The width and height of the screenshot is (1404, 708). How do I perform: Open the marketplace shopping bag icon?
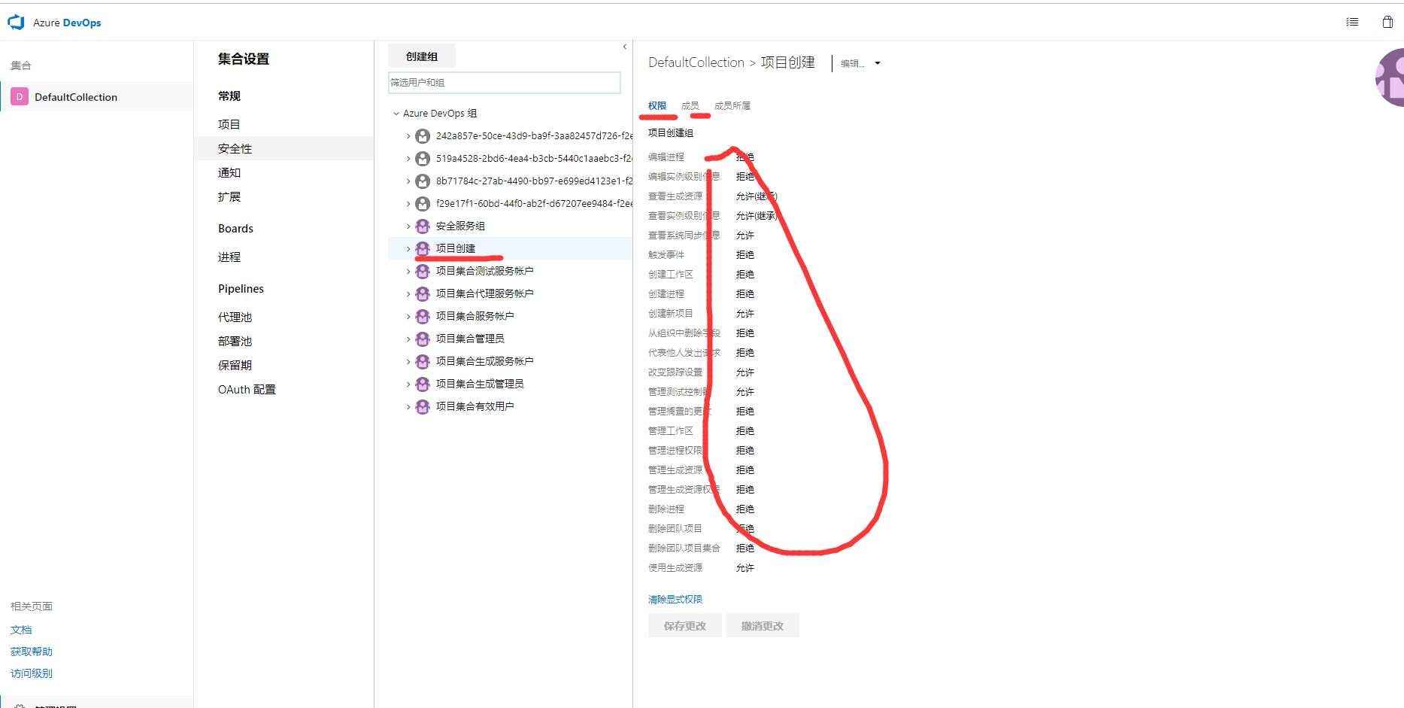[1387, 23]
